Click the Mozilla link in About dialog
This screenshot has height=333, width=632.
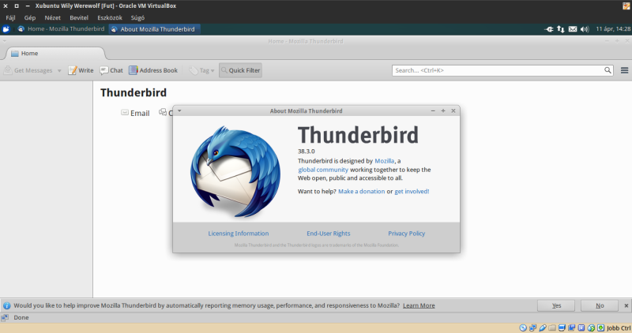pyautogui.click(x=384, y=161)
